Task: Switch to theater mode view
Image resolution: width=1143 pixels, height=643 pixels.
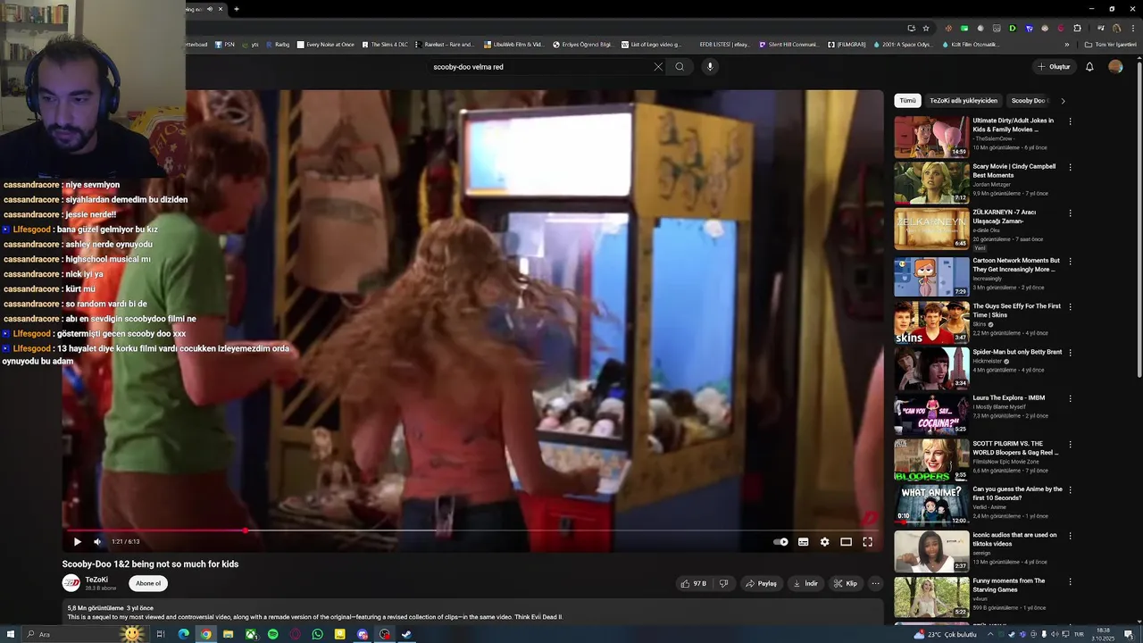Action: click(846, 541)
